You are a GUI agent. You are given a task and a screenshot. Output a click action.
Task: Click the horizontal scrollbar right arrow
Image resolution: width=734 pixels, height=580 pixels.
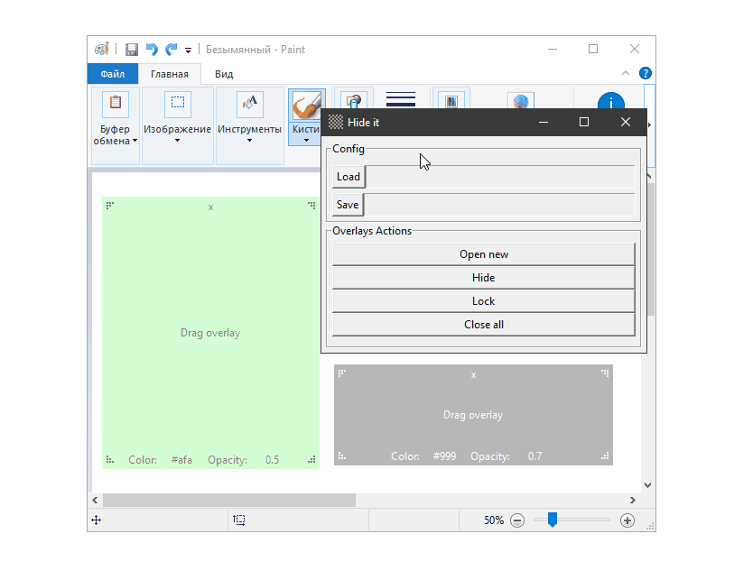(x=633, y=500)
